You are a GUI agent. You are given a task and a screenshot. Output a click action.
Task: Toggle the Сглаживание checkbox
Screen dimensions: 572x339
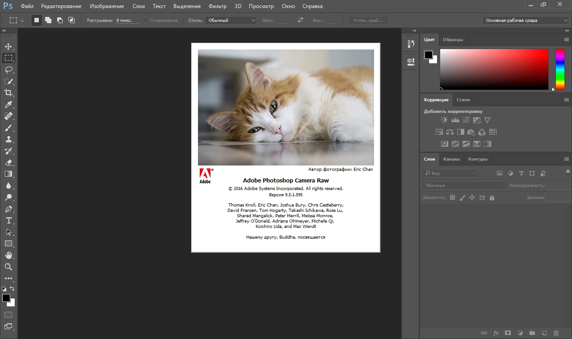[146, 21]
